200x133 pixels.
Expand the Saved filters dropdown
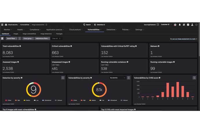(12, 38)
